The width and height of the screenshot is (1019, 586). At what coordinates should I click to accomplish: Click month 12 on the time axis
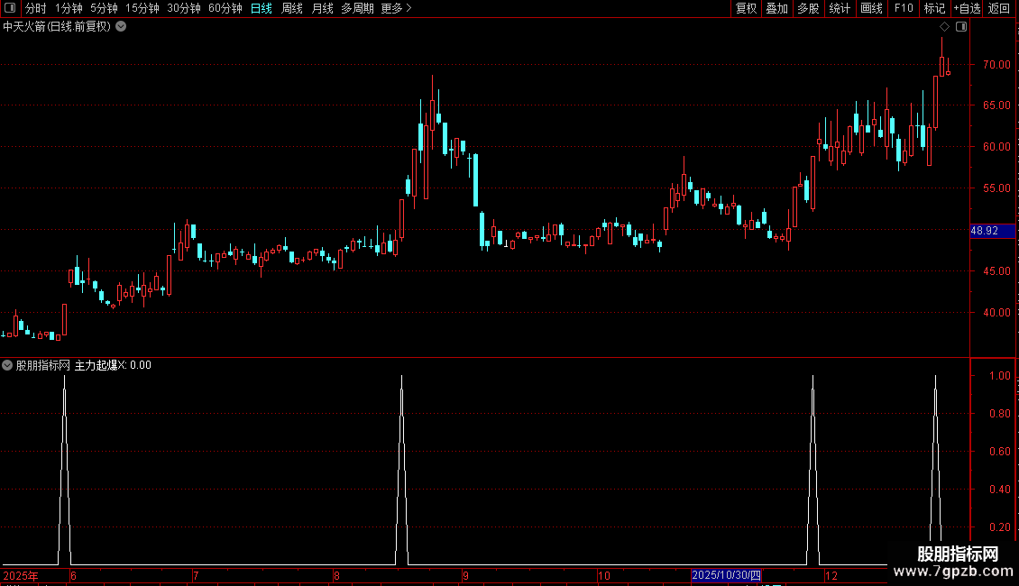click(831, 575)
